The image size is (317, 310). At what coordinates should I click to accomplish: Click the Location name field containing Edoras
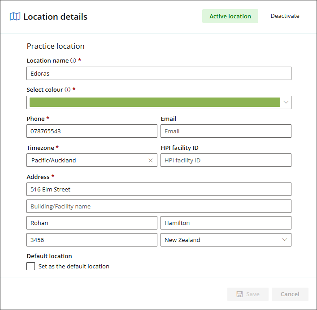159,73
